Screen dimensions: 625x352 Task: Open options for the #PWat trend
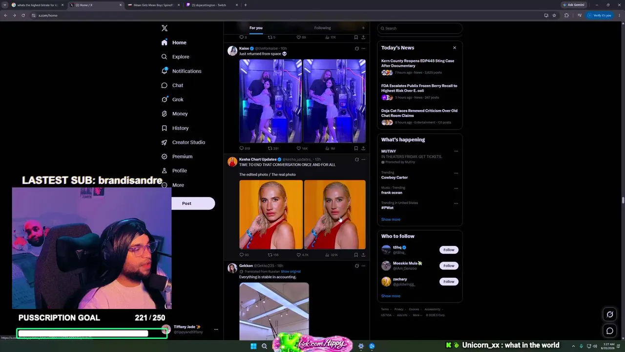[456, 203]
